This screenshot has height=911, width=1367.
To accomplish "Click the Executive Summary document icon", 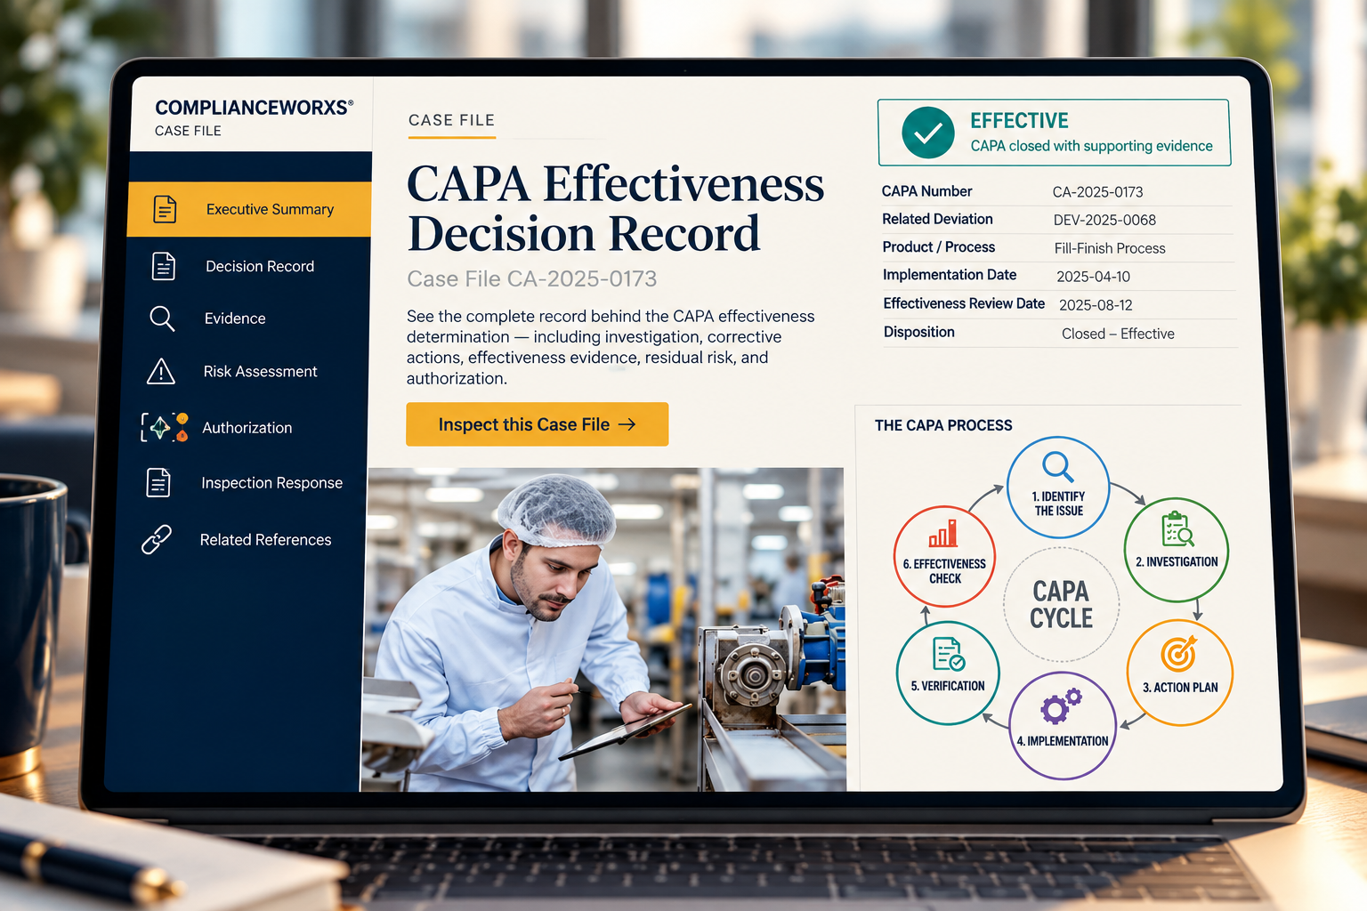I will click(x=165, y=209).
